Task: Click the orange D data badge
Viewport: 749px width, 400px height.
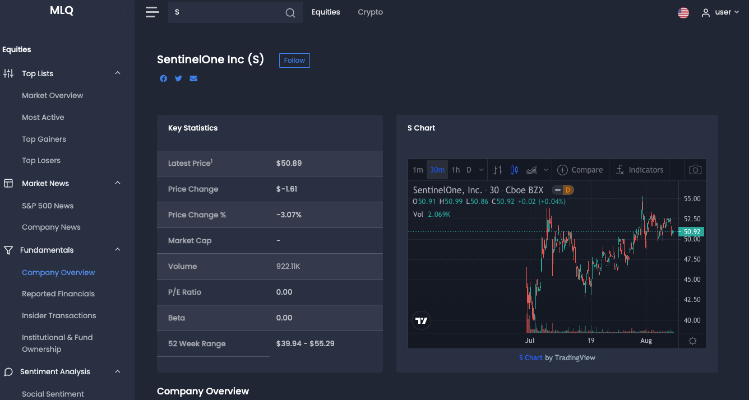Action: click(568, 190)
